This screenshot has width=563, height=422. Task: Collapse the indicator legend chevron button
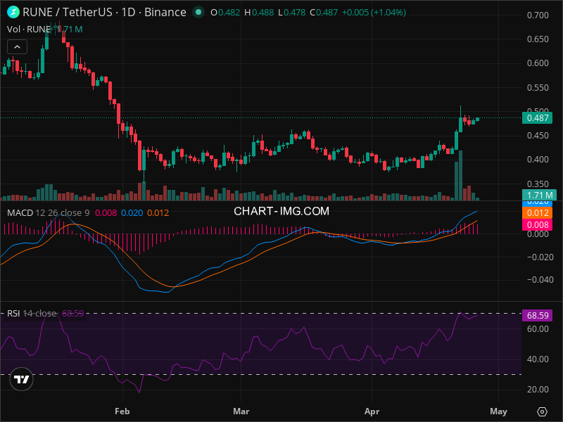pyautogui.click(x=17, y=47)
